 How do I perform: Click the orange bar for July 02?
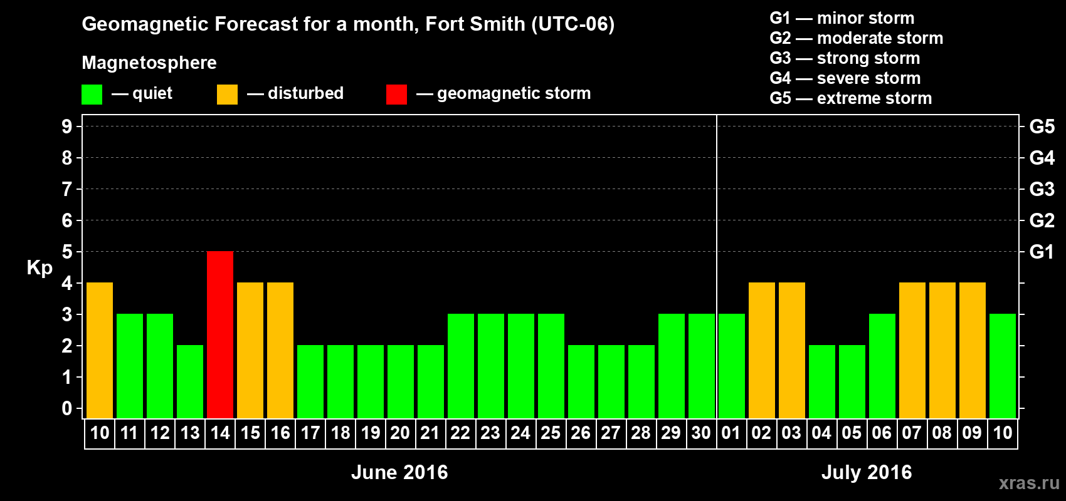point(762,351)
